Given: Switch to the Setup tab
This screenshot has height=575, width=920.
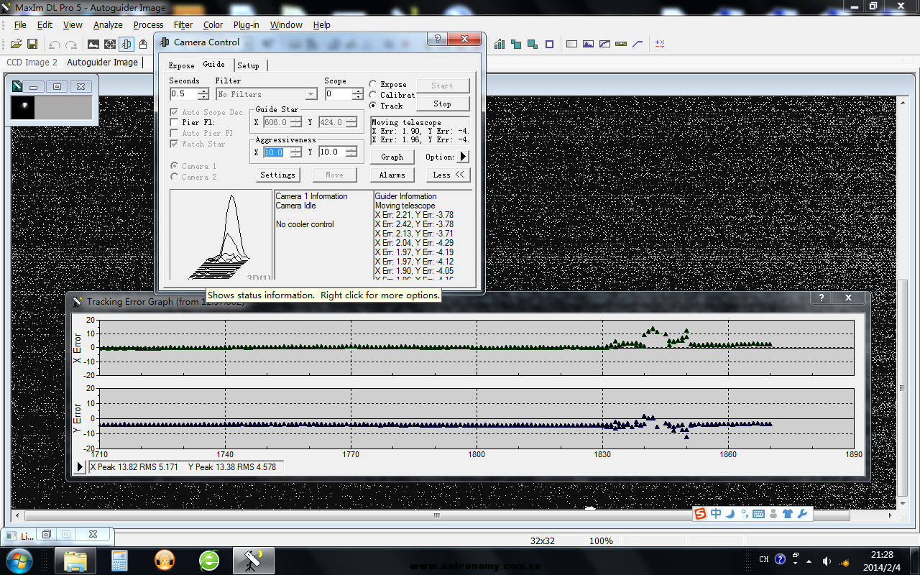Looking at the screenshot, I should pos(249,65).
